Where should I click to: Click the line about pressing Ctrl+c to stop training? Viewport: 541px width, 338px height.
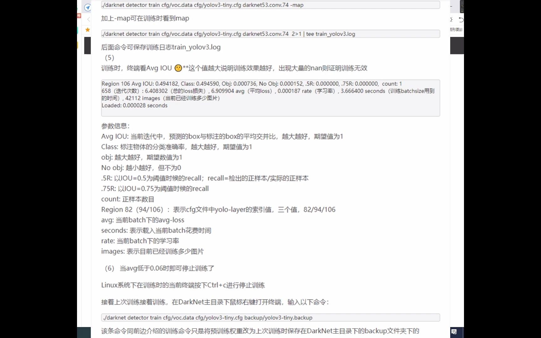[x=183, y=285]
